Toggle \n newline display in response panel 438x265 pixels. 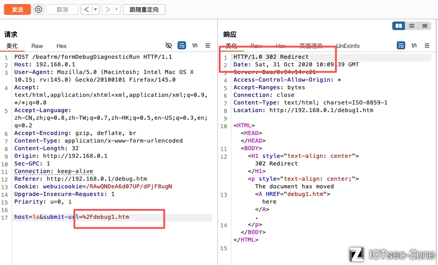[x=414, y=46]
